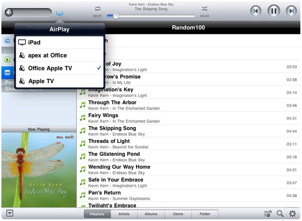Click music note icon for Imagination's Key
This screenshot has height=221, width=302.
tap(83, 92)
